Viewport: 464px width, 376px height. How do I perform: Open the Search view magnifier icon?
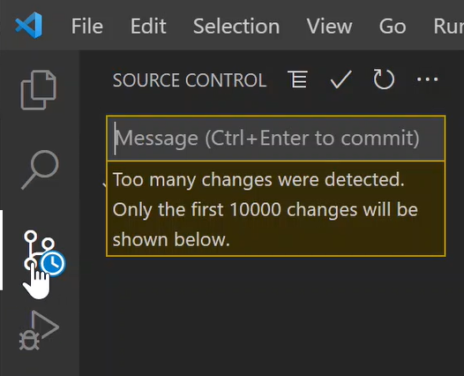click(x=40, y=169)
